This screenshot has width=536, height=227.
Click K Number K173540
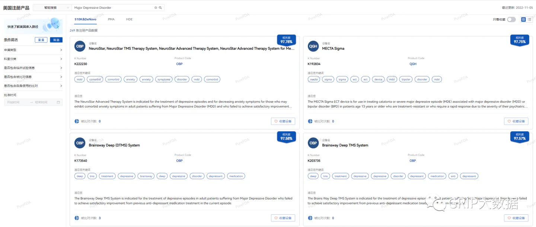tap(81, 161)
